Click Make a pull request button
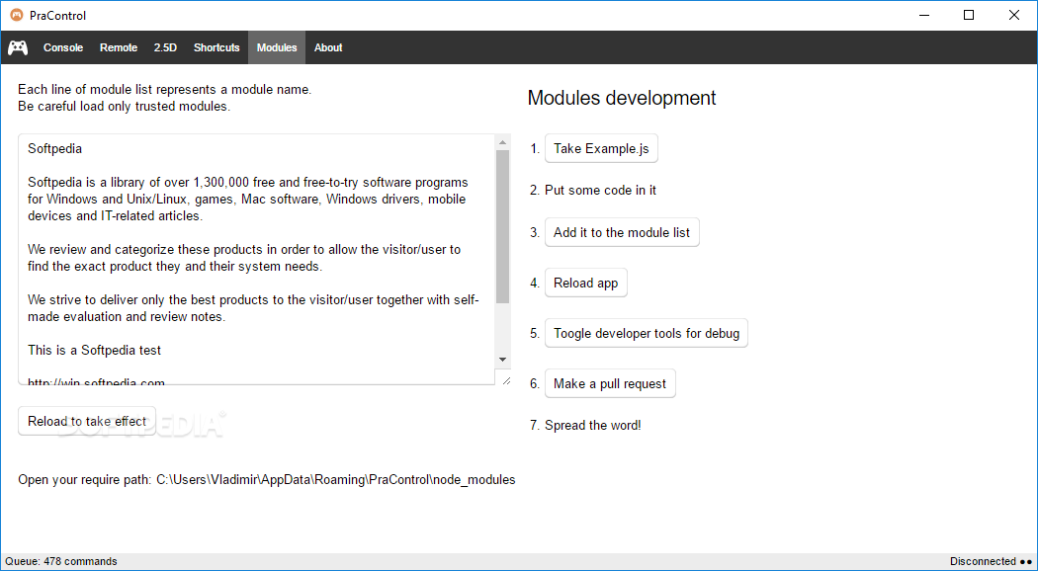 coord(610,383)
